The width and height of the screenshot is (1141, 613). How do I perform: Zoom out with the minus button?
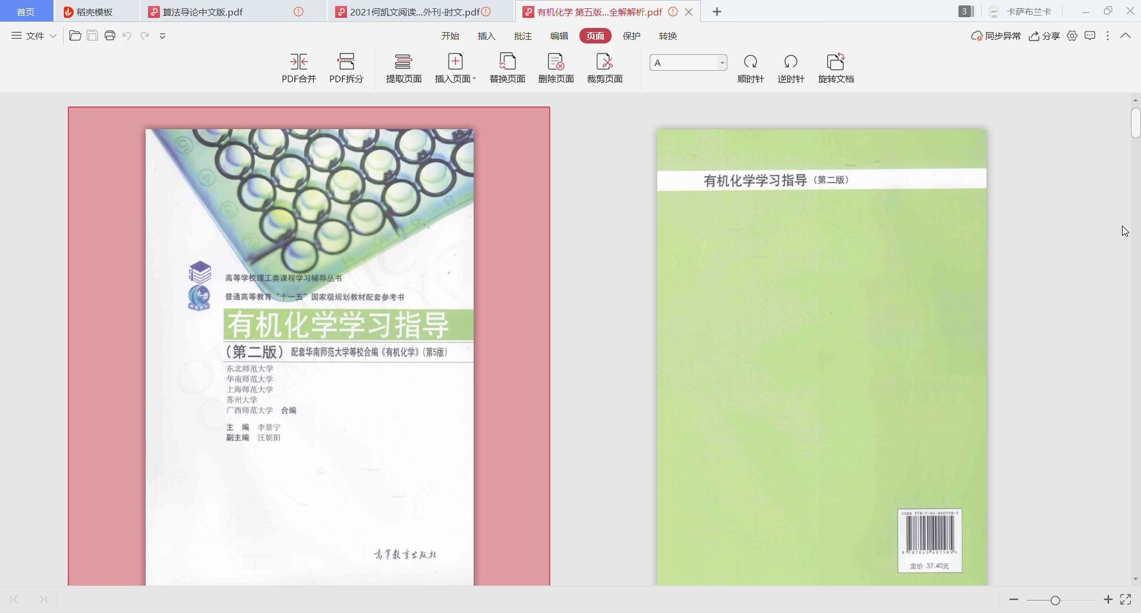click(x=1014, y=600)
